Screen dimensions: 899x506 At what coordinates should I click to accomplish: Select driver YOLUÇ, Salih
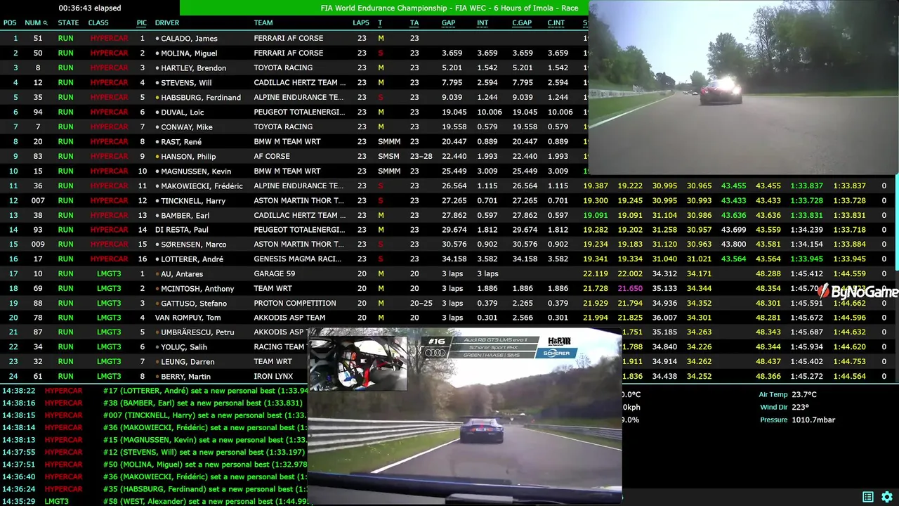(x=184, y=347)
